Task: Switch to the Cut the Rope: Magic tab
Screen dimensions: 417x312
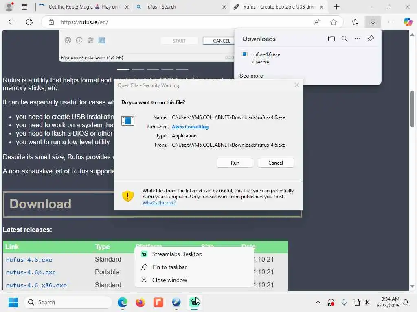Action: pos(83,7)
